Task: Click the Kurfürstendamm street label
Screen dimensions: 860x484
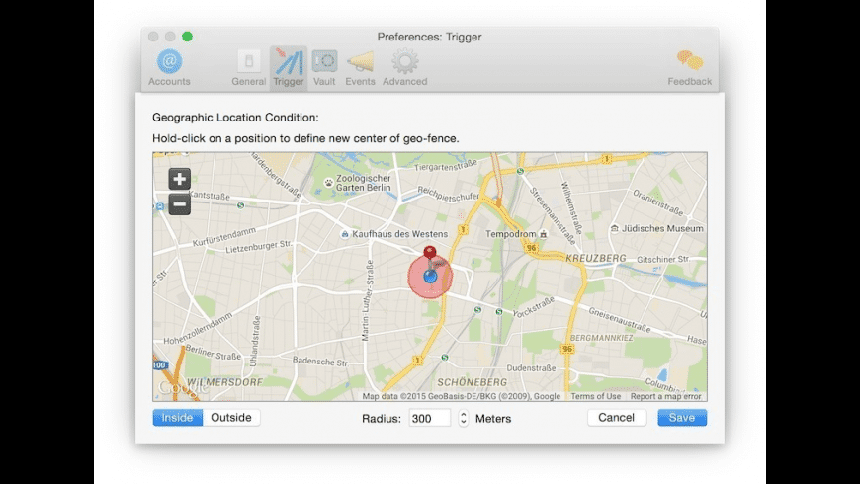Action: click(224, 237)
